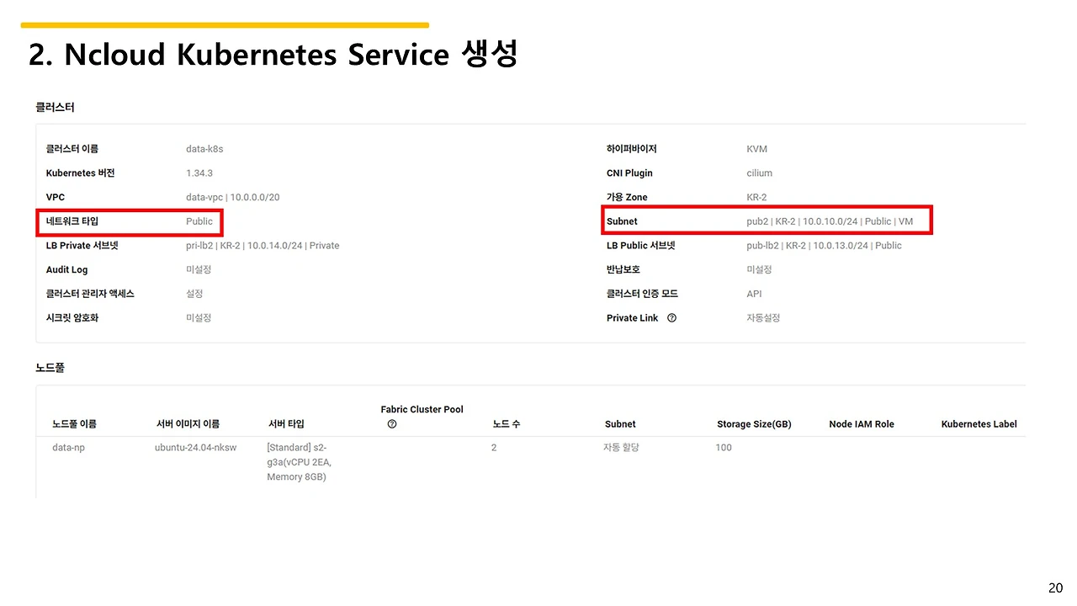The image size is (1077, 606).
Task: Click the CNI Plugin label
Action: [x=629, y=173]
